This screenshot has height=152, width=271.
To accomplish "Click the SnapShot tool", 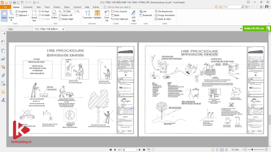I will pyautogui.click(x=22, y=11).
